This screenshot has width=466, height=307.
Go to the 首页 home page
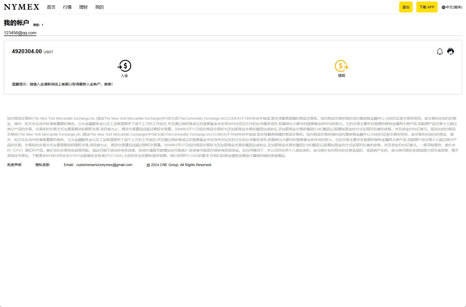coord(51,7)
